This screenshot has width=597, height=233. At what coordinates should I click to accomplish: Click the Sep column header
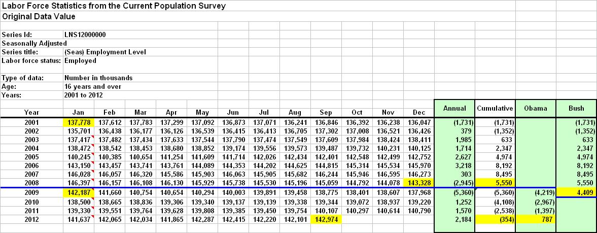tap(326, 112)
